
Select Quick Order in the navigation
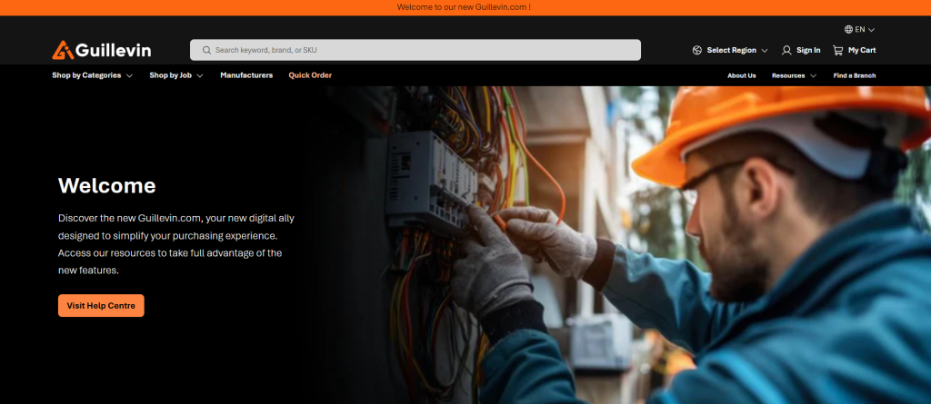(x=310, y=75)
